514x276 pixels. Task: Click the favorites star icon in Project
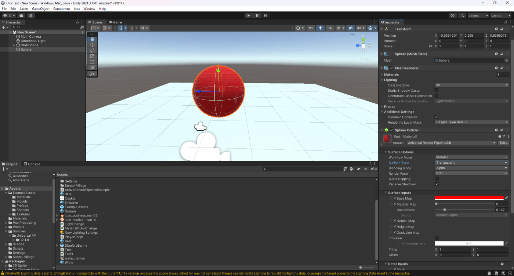tap(365, 169)
